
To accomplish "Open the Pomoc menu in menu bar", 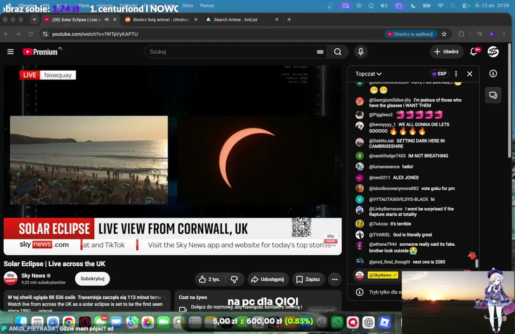I will point(207,6).
